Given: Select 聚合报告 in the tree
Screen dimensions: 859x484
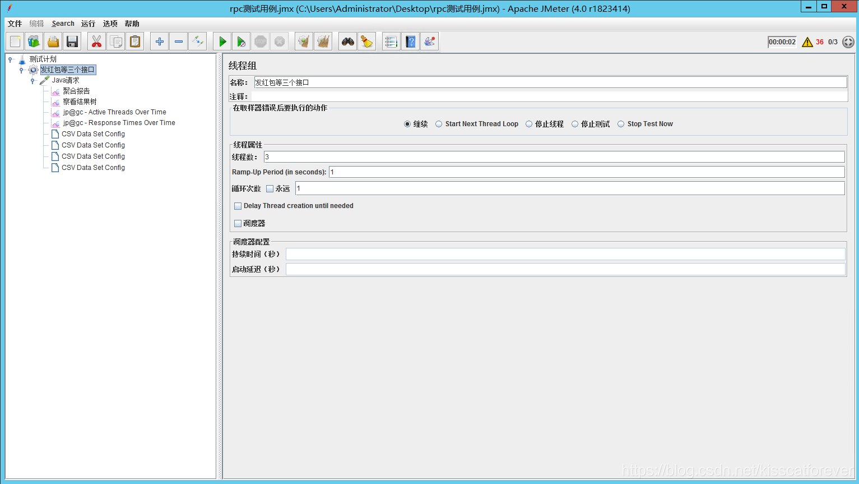Looking at the screenshot, I should 76,91.
